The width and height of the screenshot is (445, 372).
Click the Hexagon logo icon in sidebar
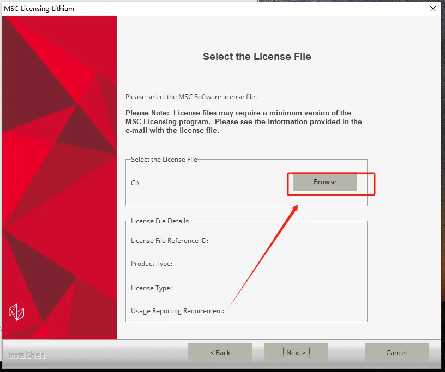(x=16, y=312)
